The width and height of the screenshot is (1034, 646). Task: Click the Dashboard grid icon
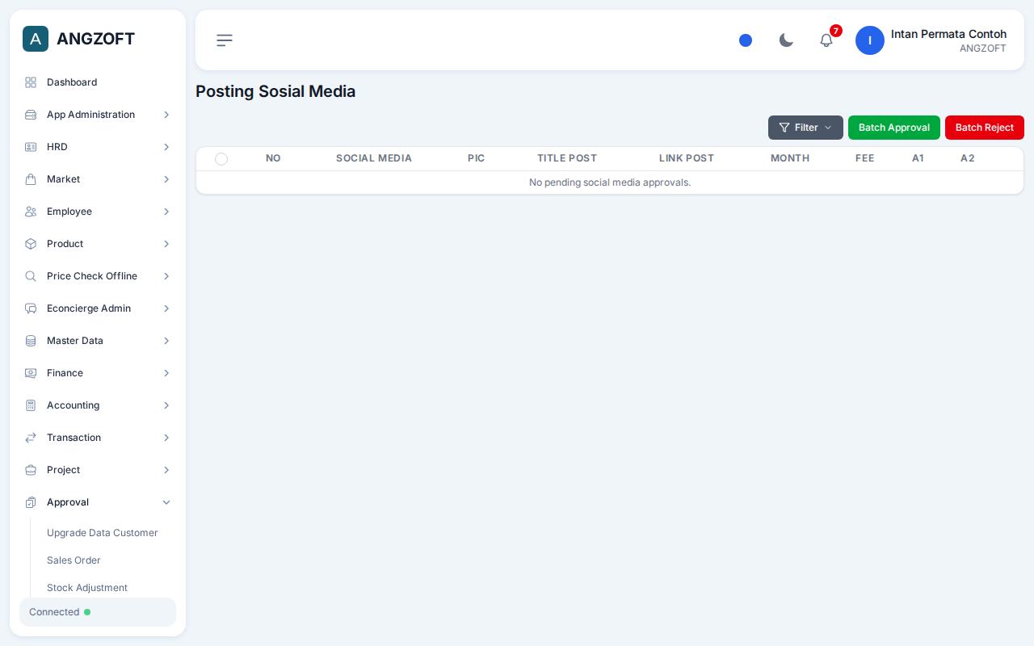coord(31,82)
